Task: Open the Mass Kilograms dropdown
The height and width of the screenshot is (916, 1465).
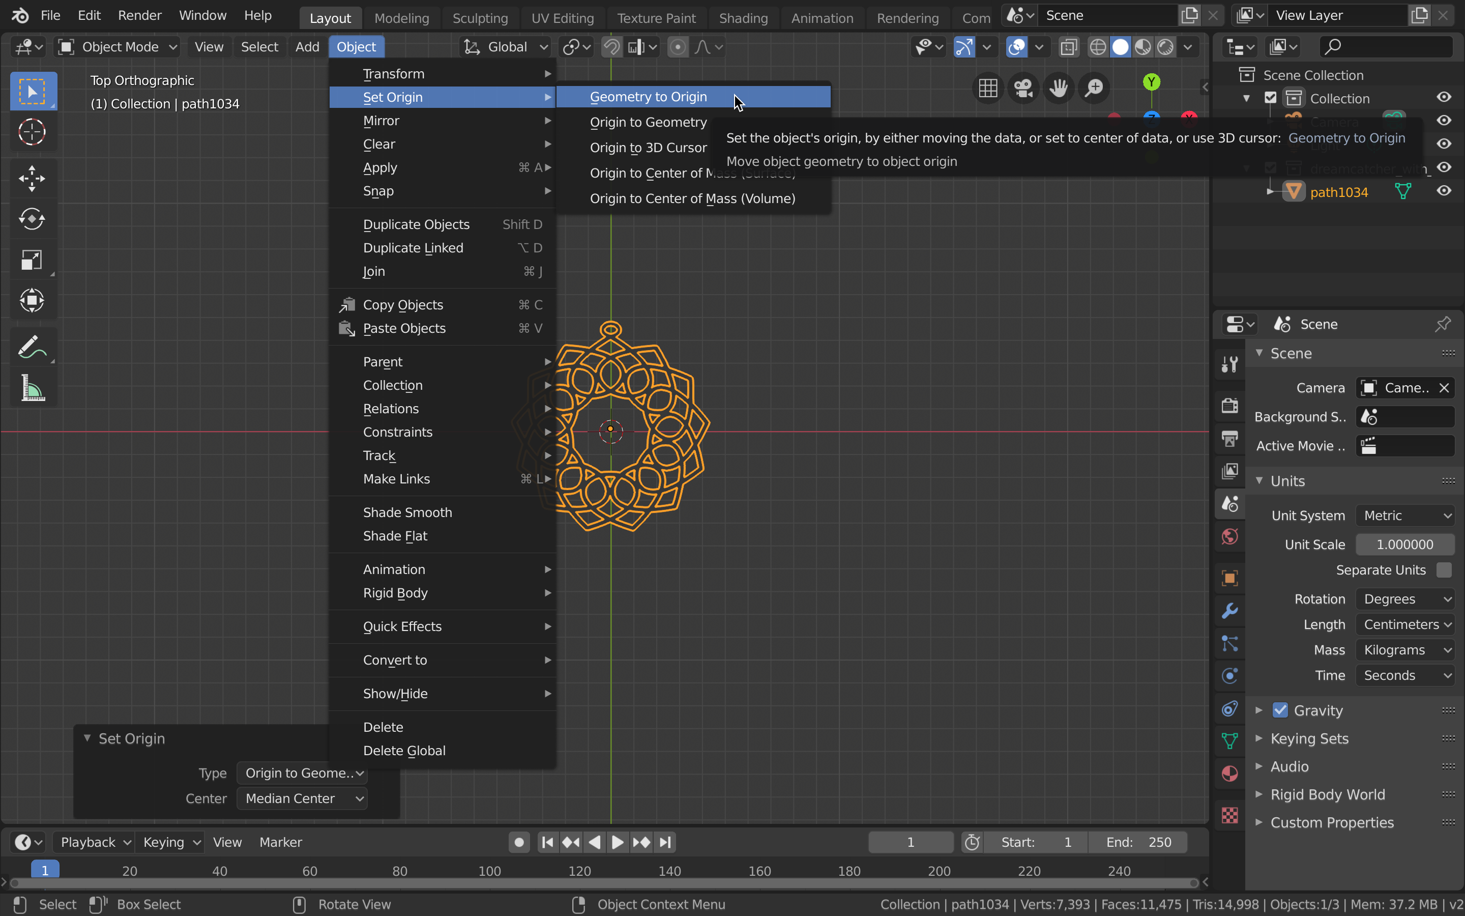Action: coord(1405,650)
